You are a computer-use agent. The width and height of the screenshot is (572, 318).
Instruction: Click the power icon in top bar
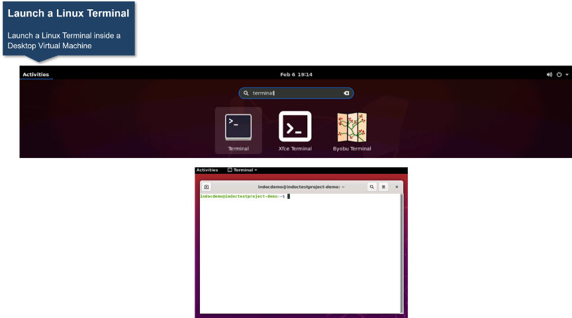[x=559, y=75]
